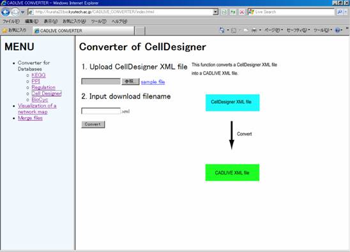The width and height of the screenshot is (350, 252).
Task: Click the Internet Explorer title bar icon
Action: click(3, 3)
